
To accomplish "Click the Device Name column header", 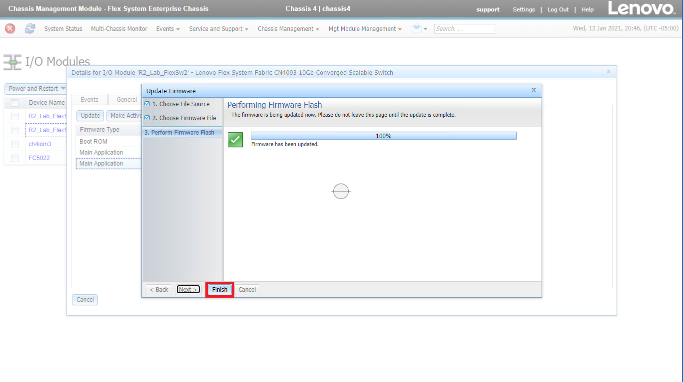I will coord(46,103).
